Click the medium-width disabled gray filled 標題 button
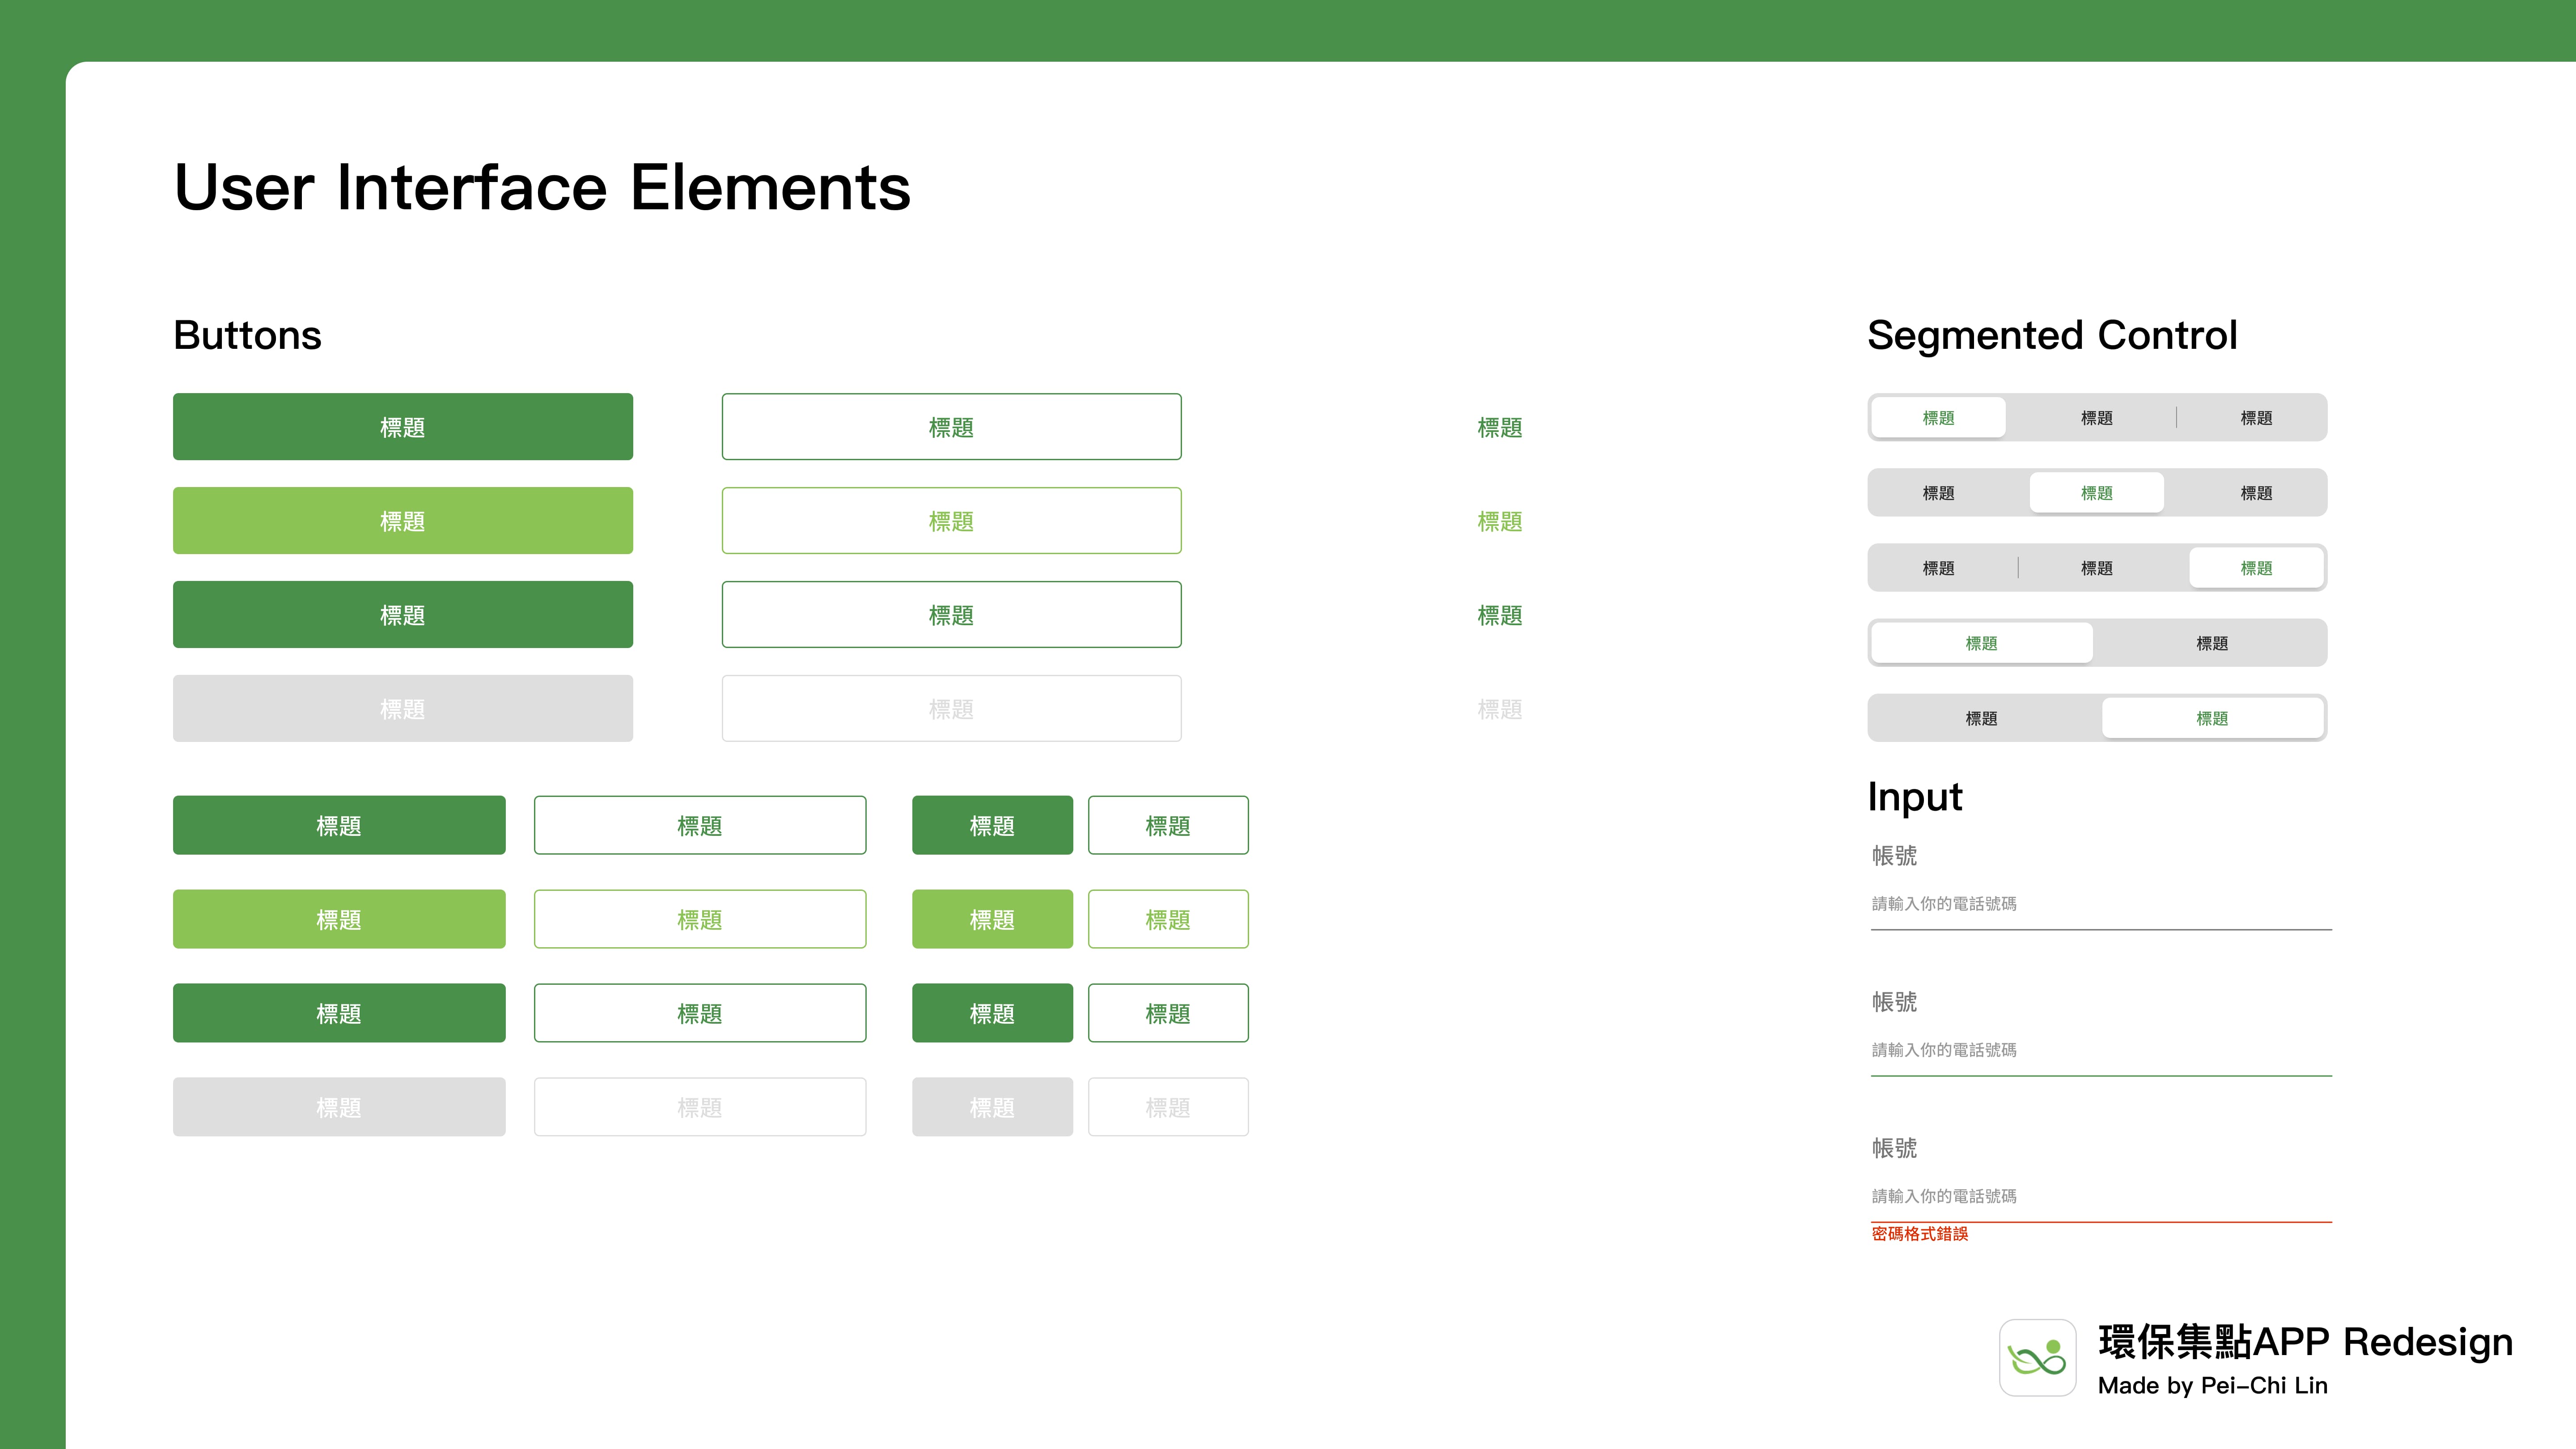This screenshot has width=2576, height=1449. 339,1107
